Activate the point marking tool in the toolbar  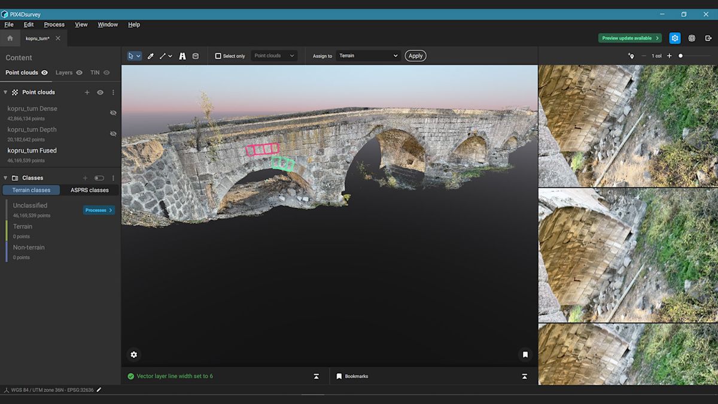[x=150, y=56]
